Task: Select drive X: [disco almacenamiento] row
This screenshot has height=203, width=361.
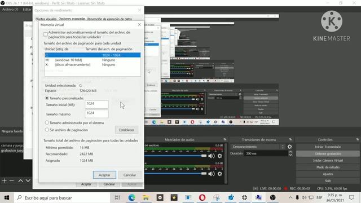Action: 93,65
